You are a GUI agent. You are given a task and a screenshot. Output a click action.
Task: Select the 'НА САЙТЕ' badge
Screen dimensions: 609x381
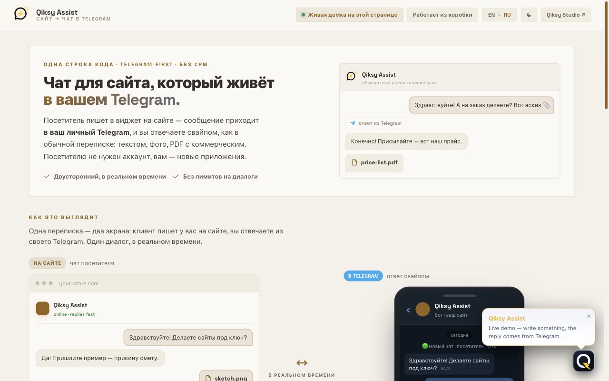(48, 263)
